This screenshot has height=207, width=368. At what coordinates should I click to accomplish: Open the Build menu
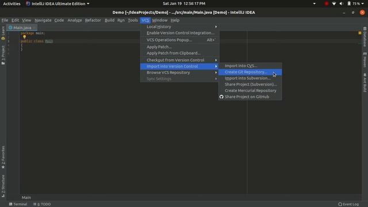click(x=110, y=20)
